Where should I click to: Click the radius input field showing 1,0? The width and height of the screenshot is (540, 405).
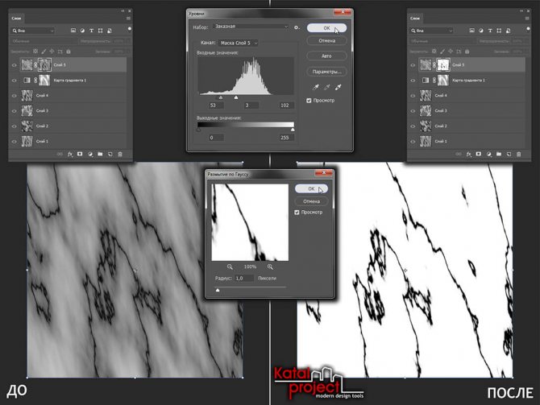245,278
